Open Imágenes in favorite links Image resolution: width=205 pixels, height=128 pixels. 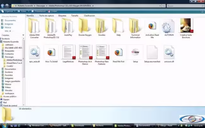click(x=7, y=24)
